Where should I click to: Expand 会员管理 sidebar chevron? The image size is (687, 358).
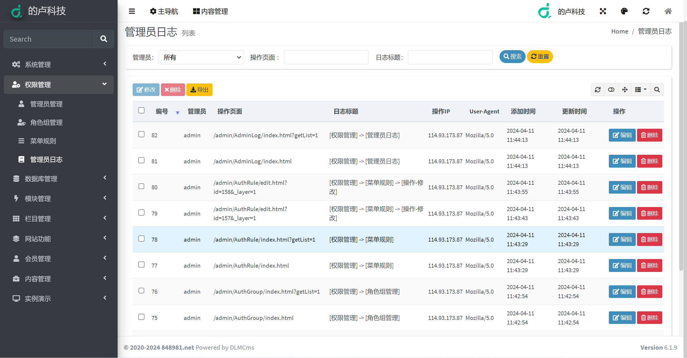(x=105, y=258)
